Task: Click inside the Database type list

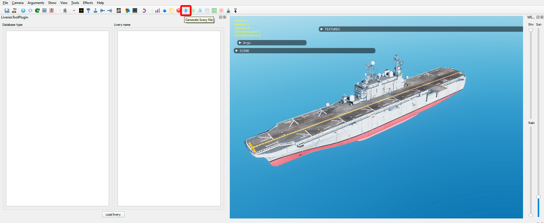Action: point(58,118)
